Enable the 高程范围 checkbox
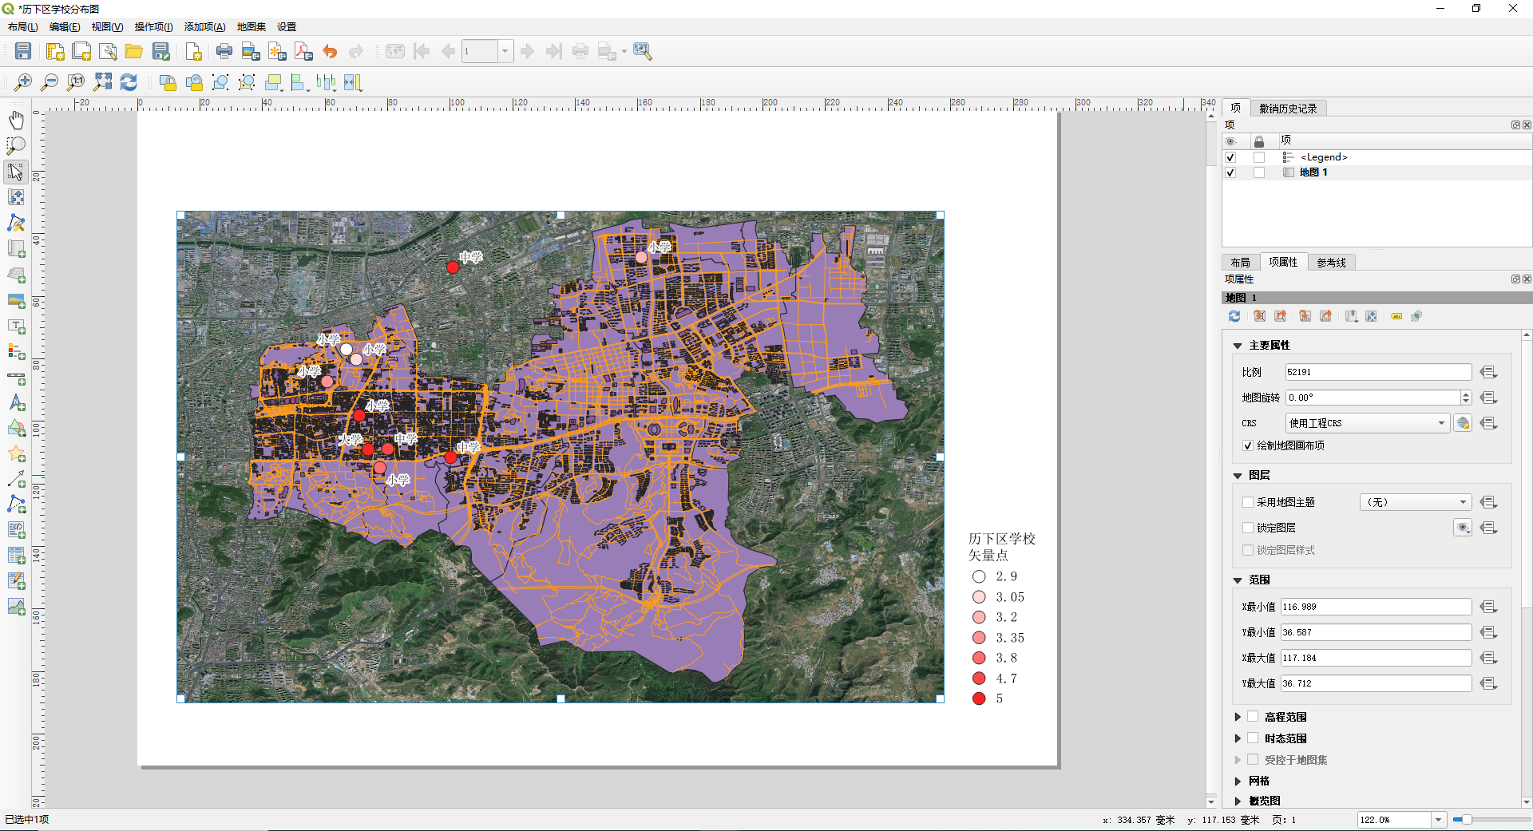 (1253, 717)
